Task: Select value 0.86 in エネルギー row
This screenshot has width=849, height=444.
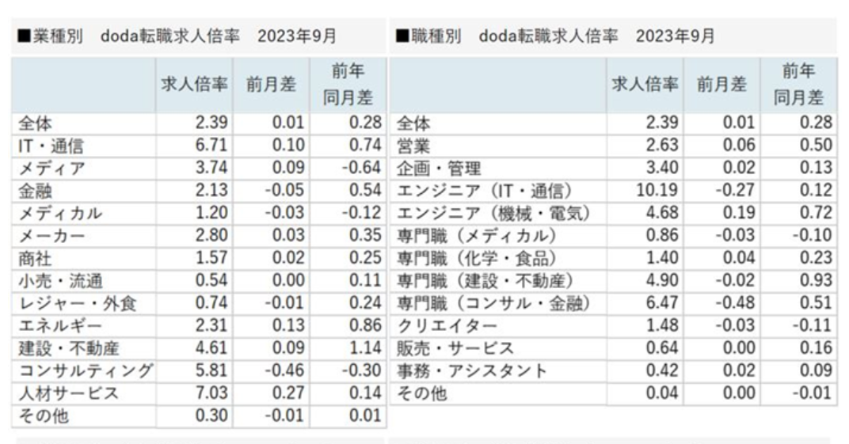Action: click(x=365, y=325)
